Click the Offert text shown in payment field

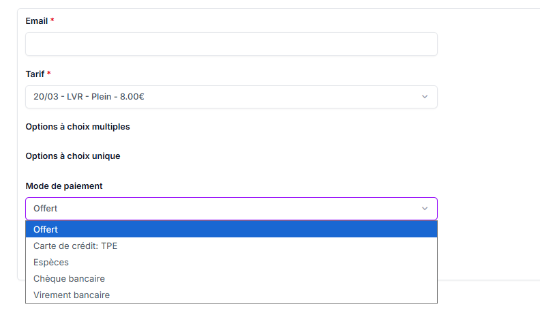[46, 209]
